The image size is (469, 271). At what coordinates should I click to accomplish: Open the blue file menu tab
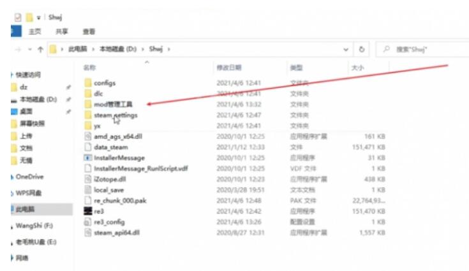pyautogui.click(x=16, y=31)
